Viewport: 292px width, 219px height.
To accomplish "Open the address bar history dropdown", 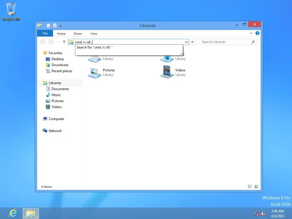I will pyautogui.click(x=186, y=42).
